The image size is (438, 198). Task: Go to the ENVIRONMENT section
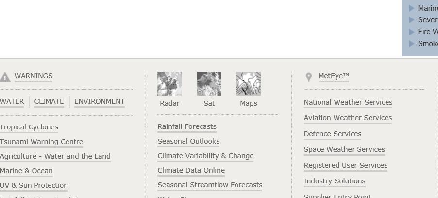pos(100,102)
